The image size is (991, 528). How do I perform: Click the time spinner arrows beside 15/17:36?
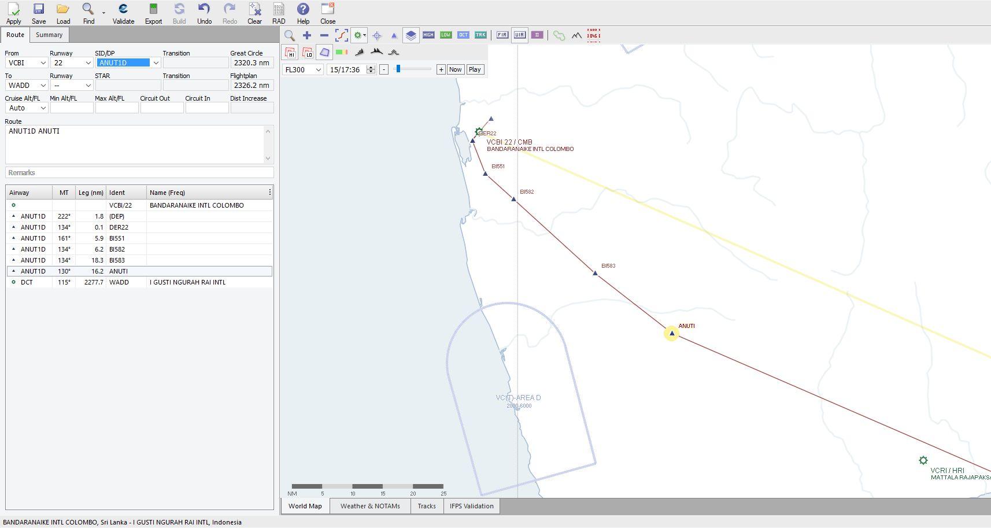coord(371,69)
